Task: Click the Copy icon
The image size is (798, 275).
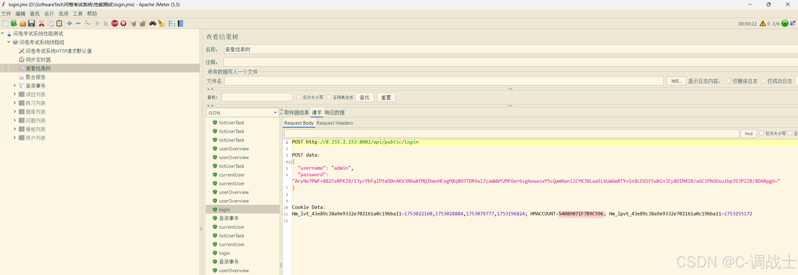Action: [x=50, y=24]
